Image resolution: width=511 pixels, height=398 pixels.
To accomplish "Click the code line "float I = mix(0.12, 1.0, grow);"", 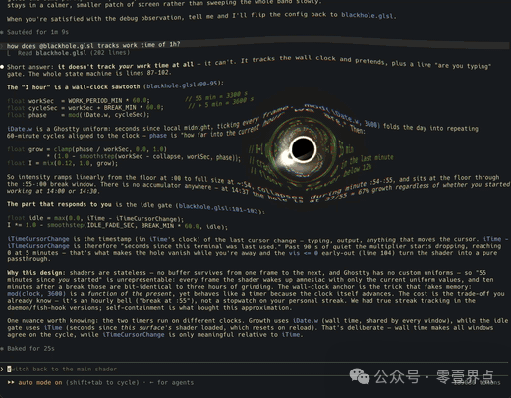I will coord(62,163).
